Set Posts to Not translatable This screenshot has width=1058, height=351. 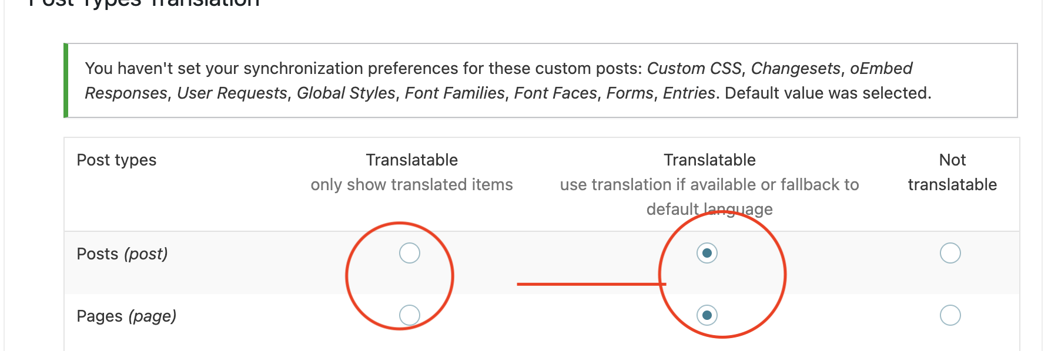950,253
